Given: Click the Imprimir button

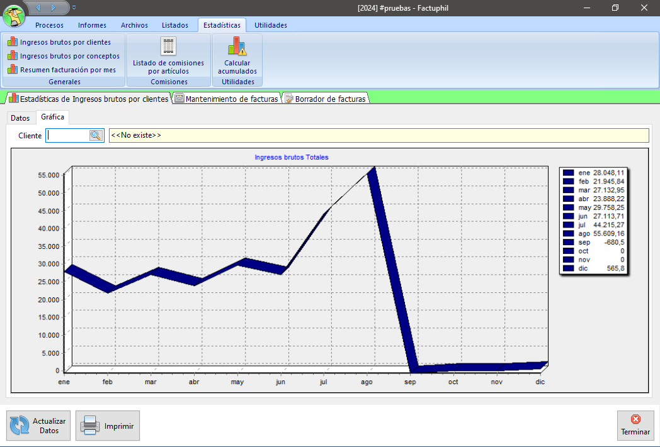Looking at the screenshot, I should tap(107, 426).
